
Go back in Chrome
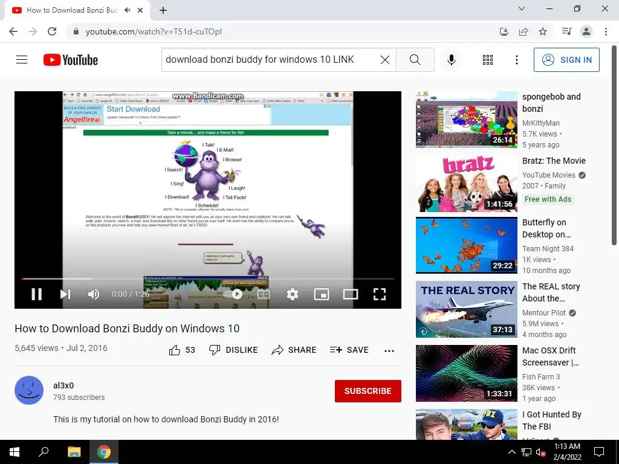pyautogui.click(x=13, y=31)
